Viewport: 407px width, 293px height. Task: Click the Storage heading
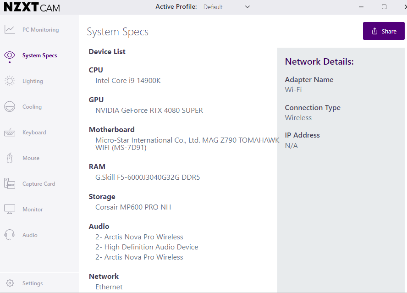pyautogui.click(x=102, y=197)
